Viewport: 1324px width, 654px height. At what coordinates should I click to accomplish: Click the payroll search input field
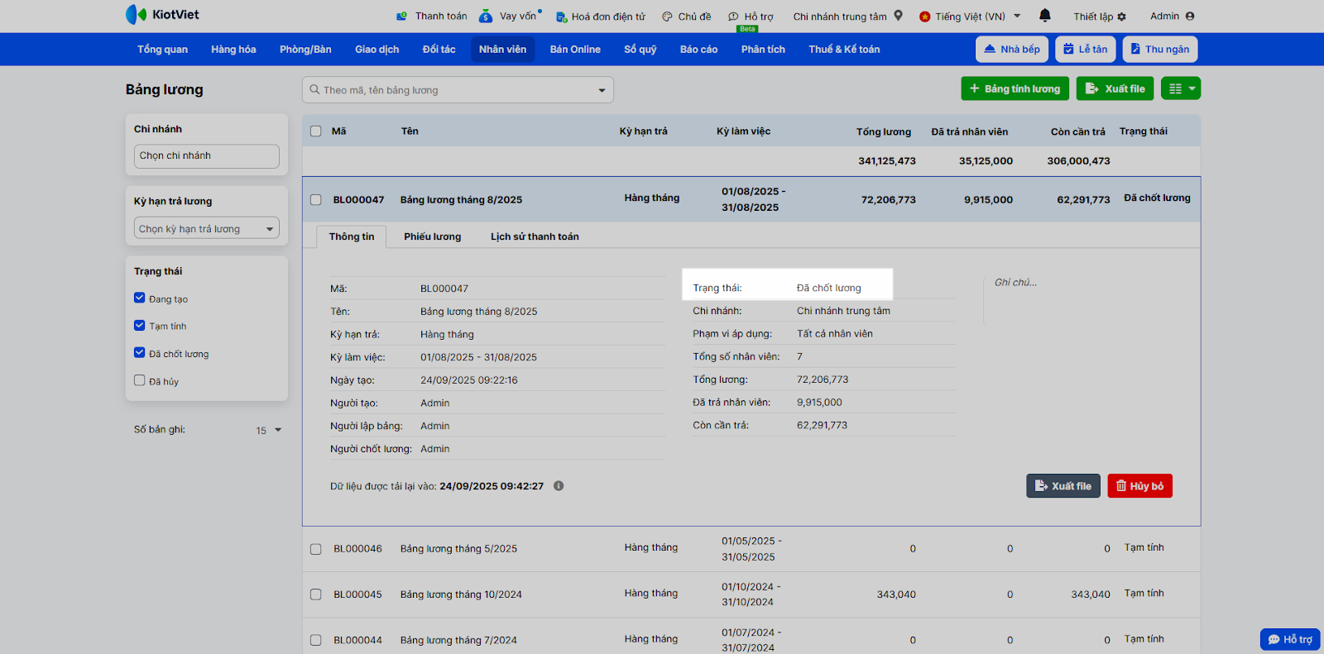[455, 90]
